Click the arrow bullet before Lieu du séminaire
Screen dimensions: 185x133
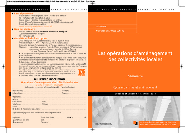[13, 29]
